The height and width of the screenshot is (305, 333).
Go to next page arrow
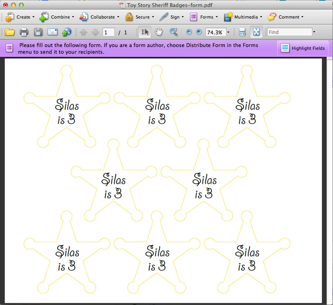95,32
